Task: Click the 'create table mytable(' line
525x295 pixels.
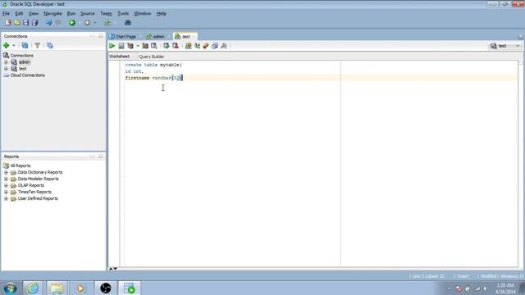Action: (153, 65)
